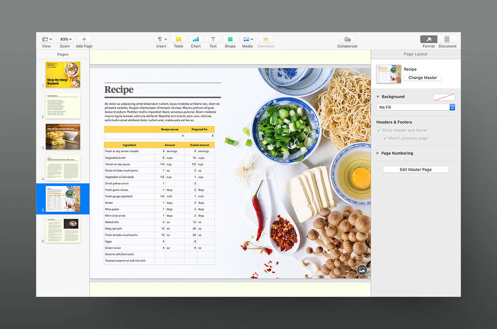Insert a Chart from toolbar
497x329 pixels.
(196, 39)
